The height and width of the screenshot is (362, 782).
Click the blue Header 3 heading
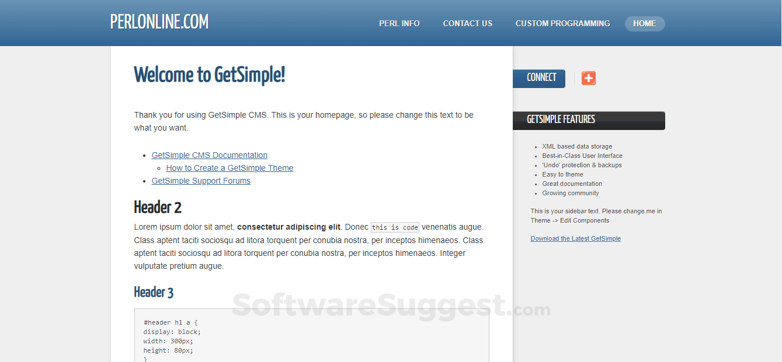[154, 292]
